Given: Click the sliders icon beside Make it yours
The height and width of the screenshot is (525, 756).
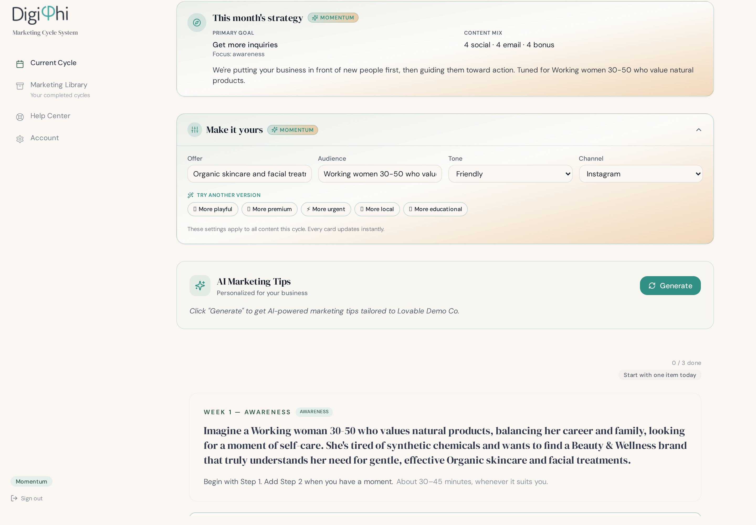Looking at the screenshot, I should tap(195, 130).
